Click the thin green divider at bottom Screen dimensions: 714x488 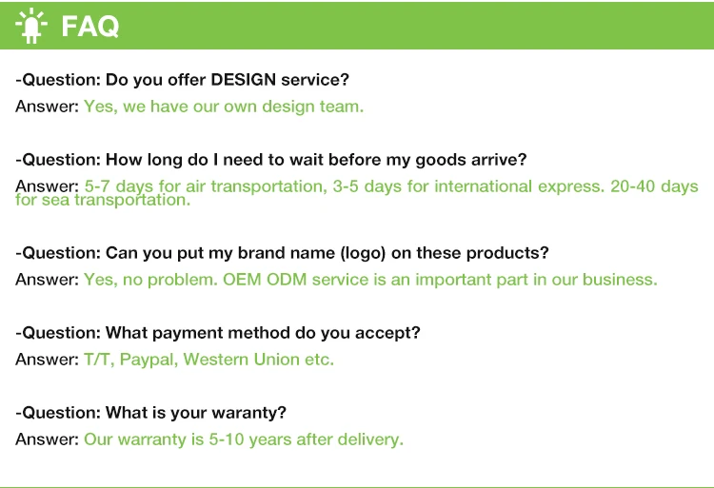click(x=357, y=486)
